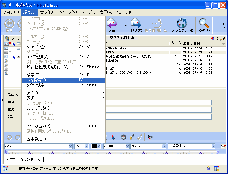Viewport: 228px width, 174px height.
Task: Click the lock icon in status bar
Action: tap(208, 168)
